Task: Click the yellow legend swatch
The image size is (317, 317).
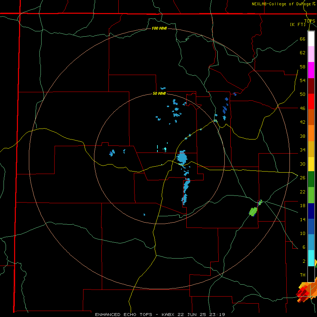Action: pos(311,164)
